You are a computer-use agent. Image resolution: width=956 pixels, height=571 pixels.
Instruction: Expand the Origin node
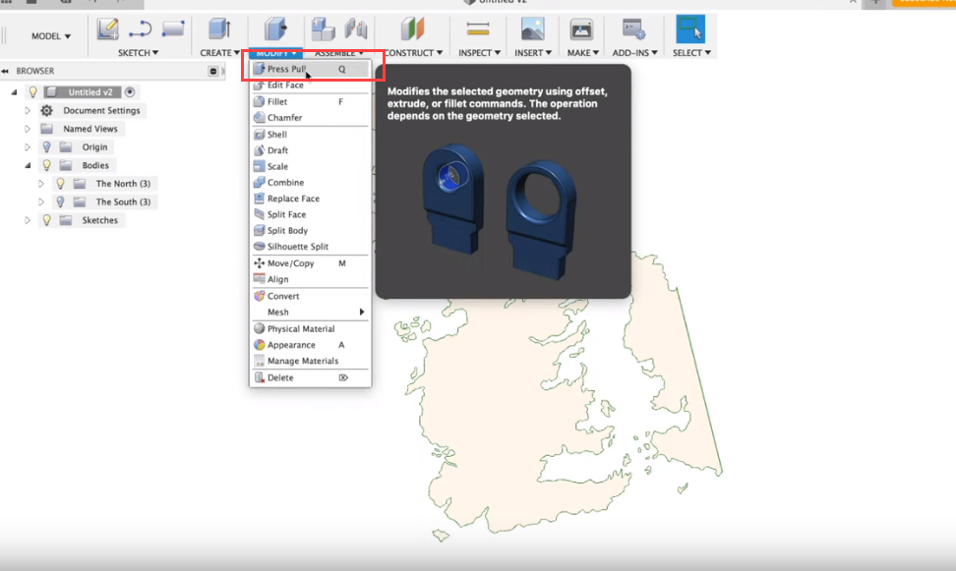point(27,146)
